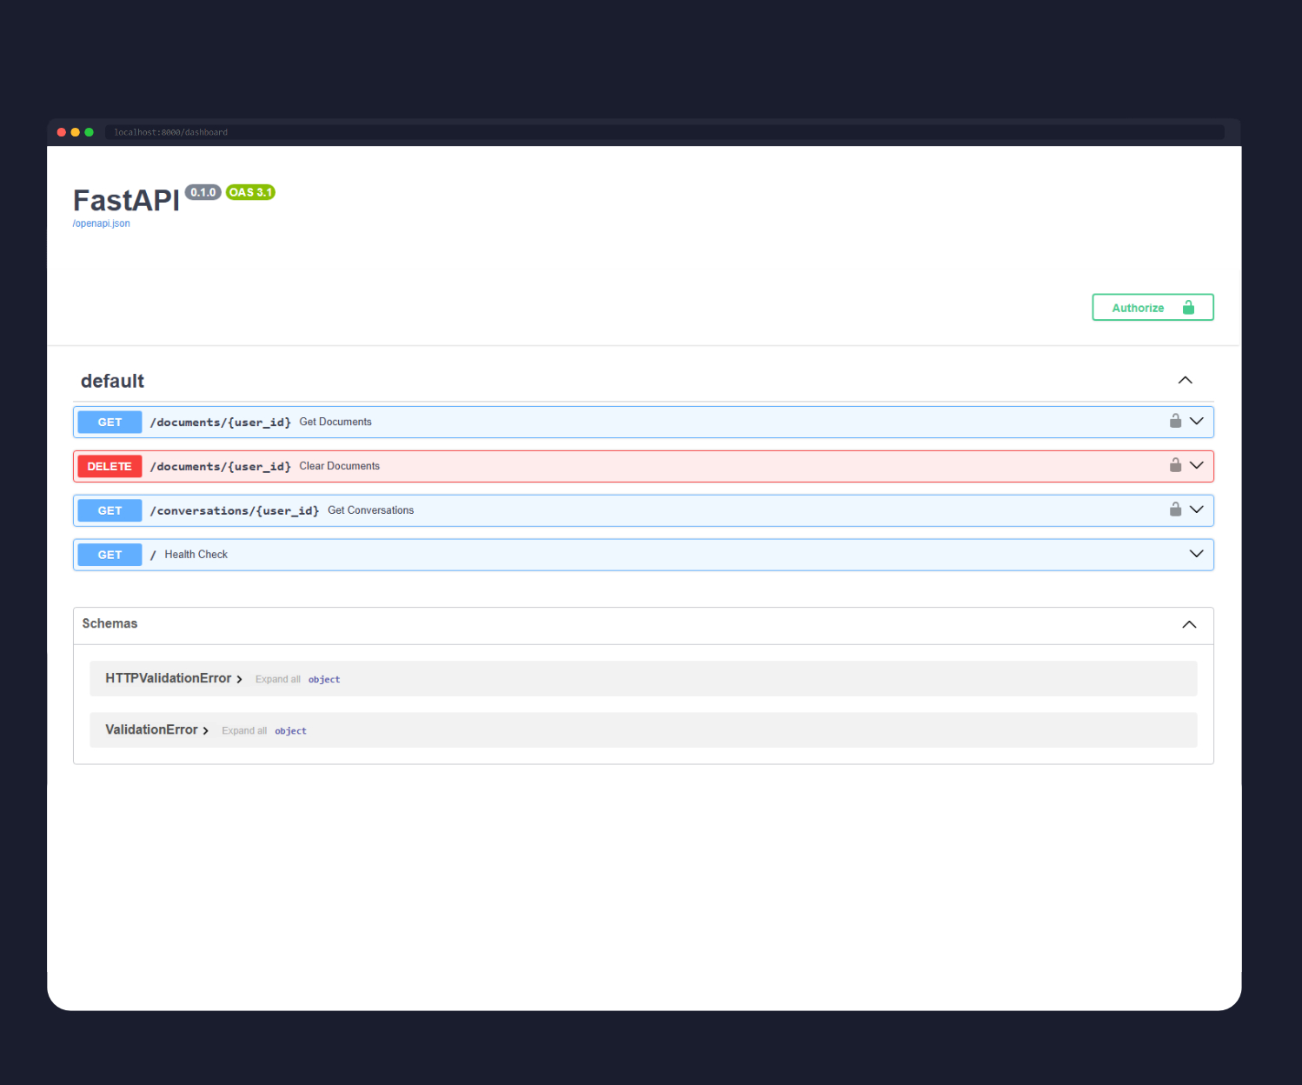Click the lock icon on GET documents endpoint

click(1175, 422)
